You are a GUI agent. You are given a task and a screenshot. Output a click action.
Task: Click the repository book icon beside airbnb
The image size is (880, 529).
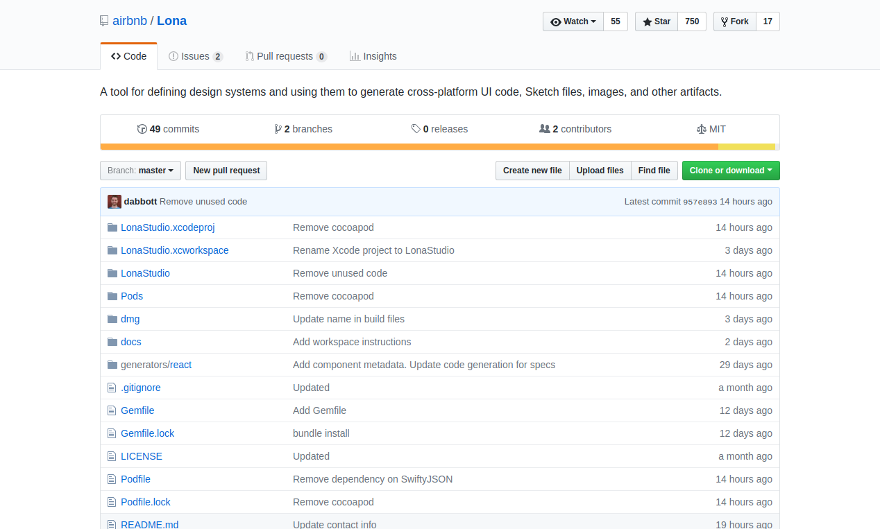tap(104, 21)
